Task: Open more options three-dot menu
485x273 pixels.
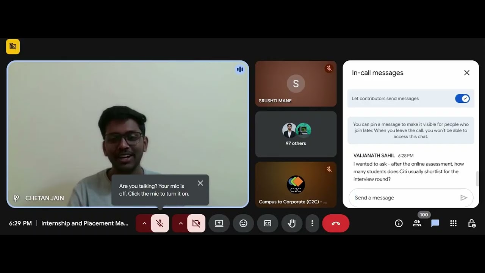Action: 312,223
